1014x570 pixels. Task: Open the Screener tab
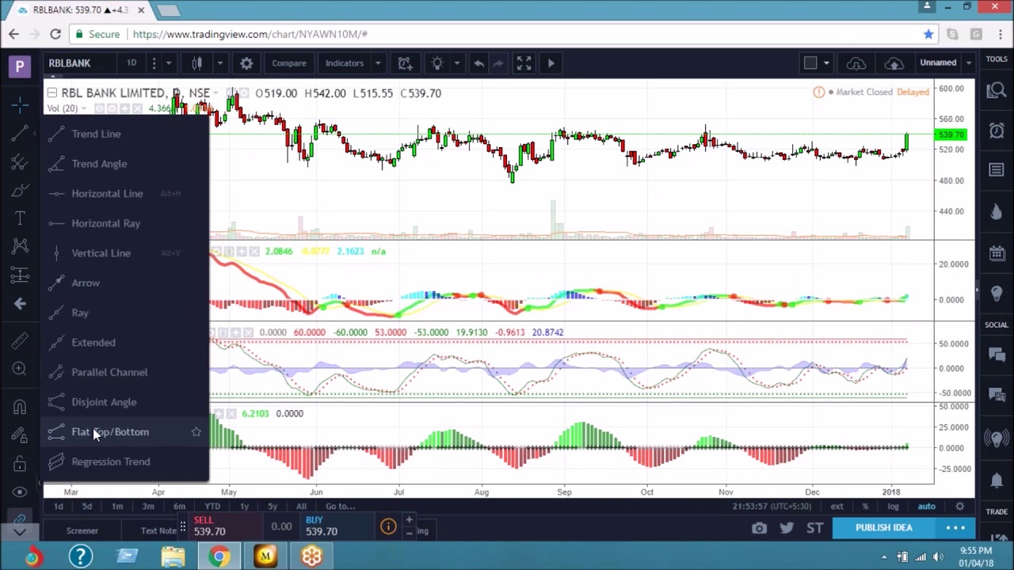tap(82, 531)
